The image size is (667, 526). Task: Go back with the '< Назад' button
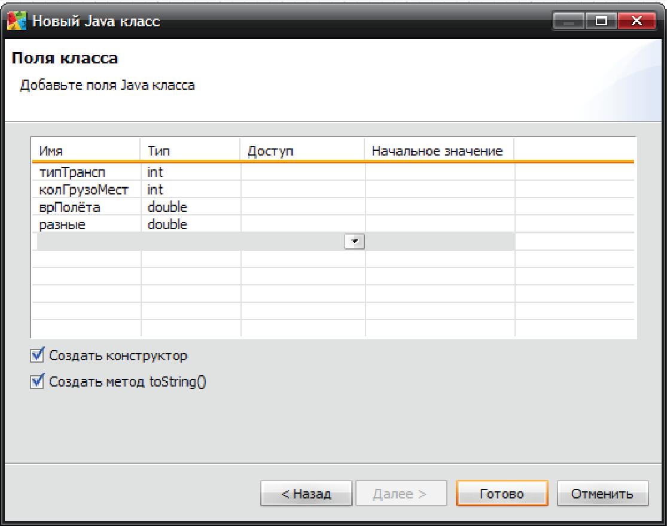point(306,494)
